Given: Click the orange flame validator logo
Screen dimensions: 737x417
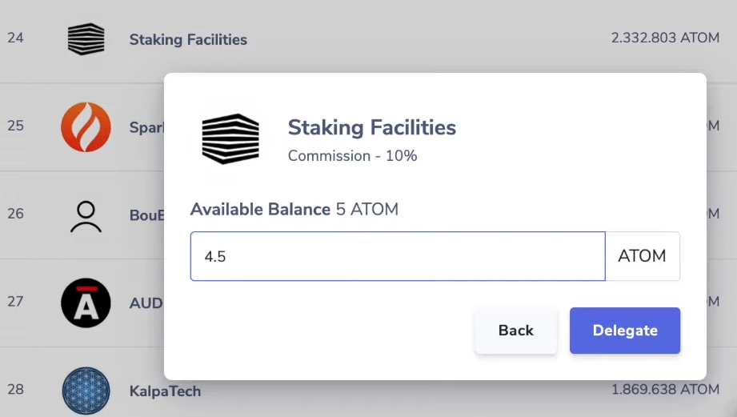Looking at the screenshot, I should point(86,126).
